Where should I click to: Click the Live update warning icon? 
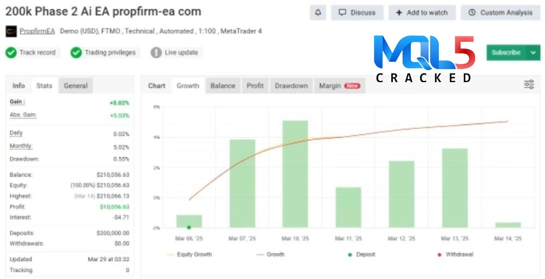click(156, 53)
